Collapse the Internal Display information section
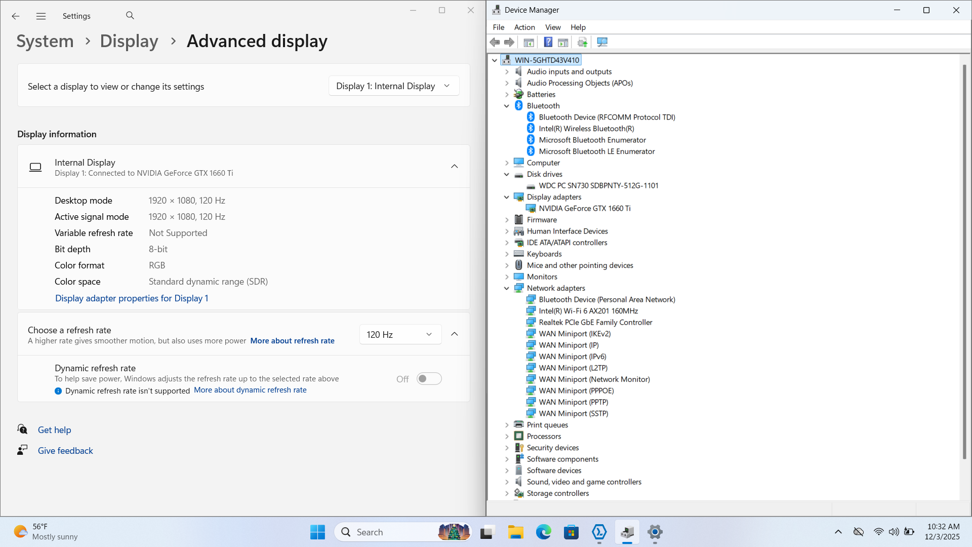 click(x=454, y=167)
